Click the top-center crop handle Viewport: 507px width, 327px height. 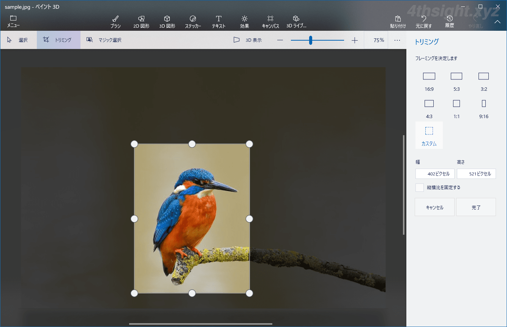click(192, 144)
